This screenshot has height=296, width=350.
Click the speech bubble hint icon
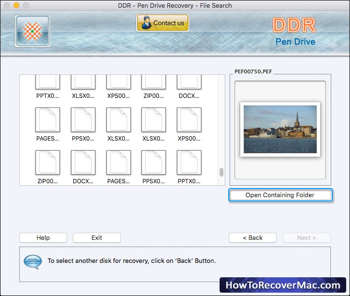(33, 262)
